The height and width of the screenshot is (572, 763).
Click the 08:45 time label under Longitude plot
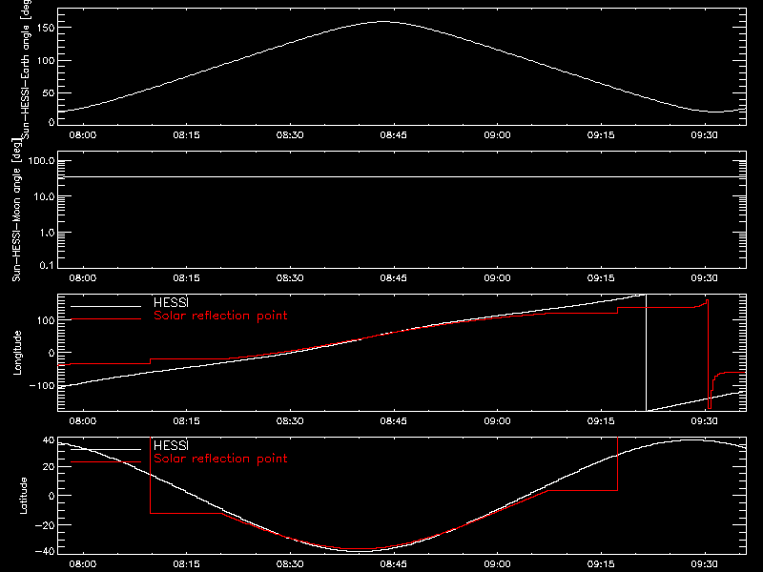pyautogui.click(x=394, y=421)
